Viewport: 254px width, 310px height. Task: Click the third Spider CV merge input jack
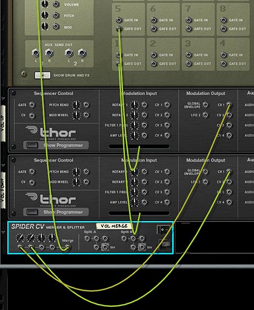click(x=41, y=247)
